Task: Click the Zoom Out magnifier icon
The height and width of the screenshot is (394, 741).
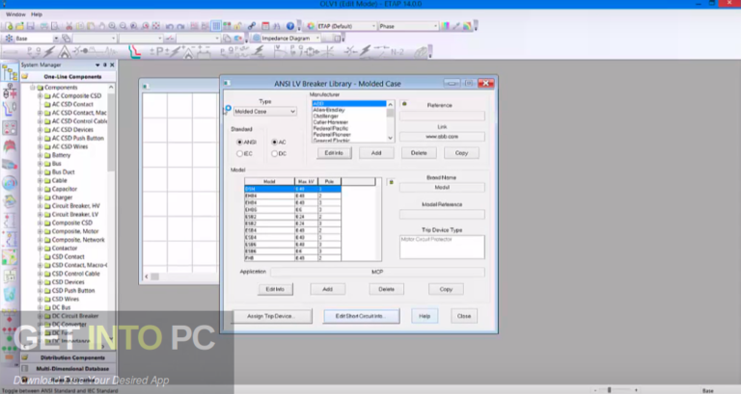Action: tap(123, 26)
